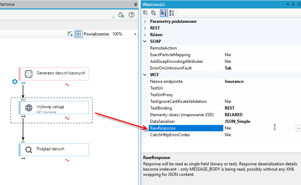
Task: Toggle the pin auto-hide icon of Właściwości
Action: tap(293, 5)
